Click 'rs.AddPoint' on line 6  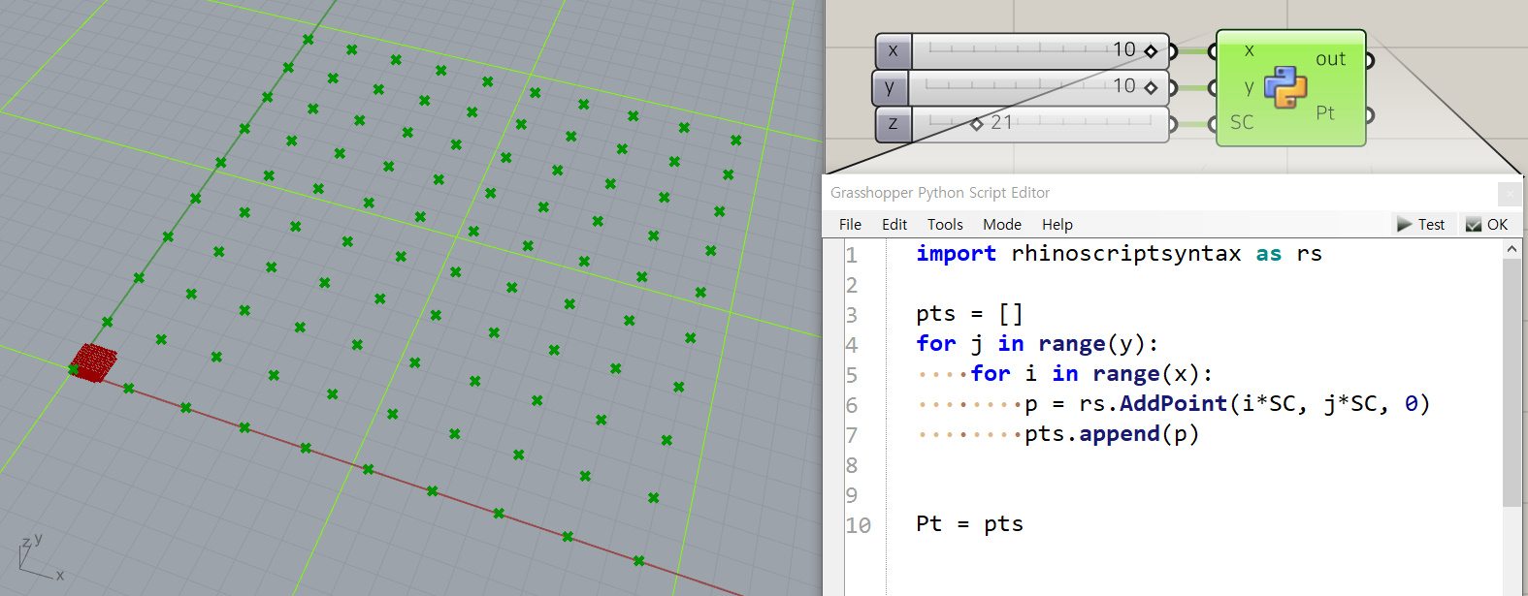point(1153,404)
